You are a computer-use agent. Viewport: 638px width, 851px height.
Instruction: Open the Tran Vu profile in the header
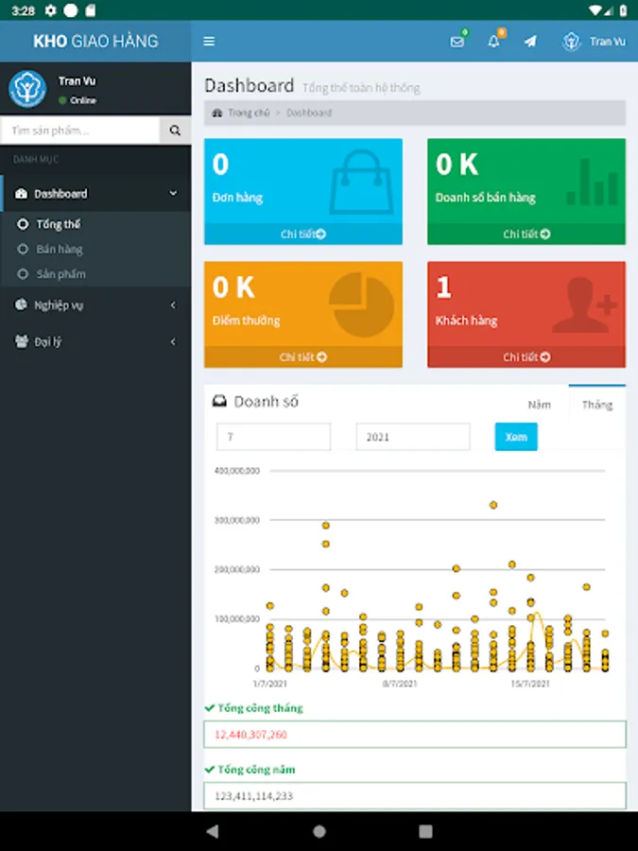click(595, 42)
